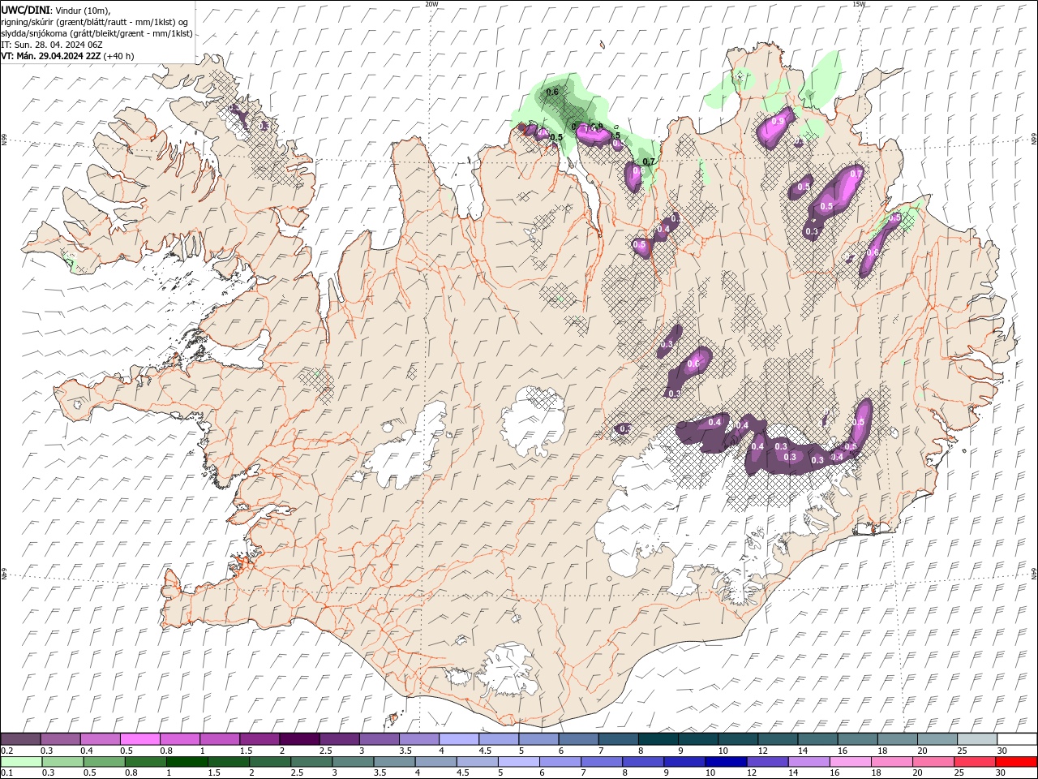Image resolution: width=1038 pixels, height=779 pixels.
Task: Click the 2 dark purple snow legend swatch
Action: point(299,739)
